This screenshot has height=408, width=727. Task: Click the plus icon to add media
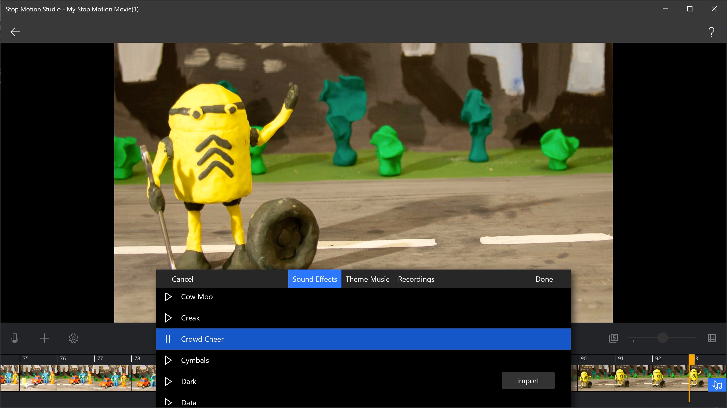pyautogui.click(x=44, y=338)
